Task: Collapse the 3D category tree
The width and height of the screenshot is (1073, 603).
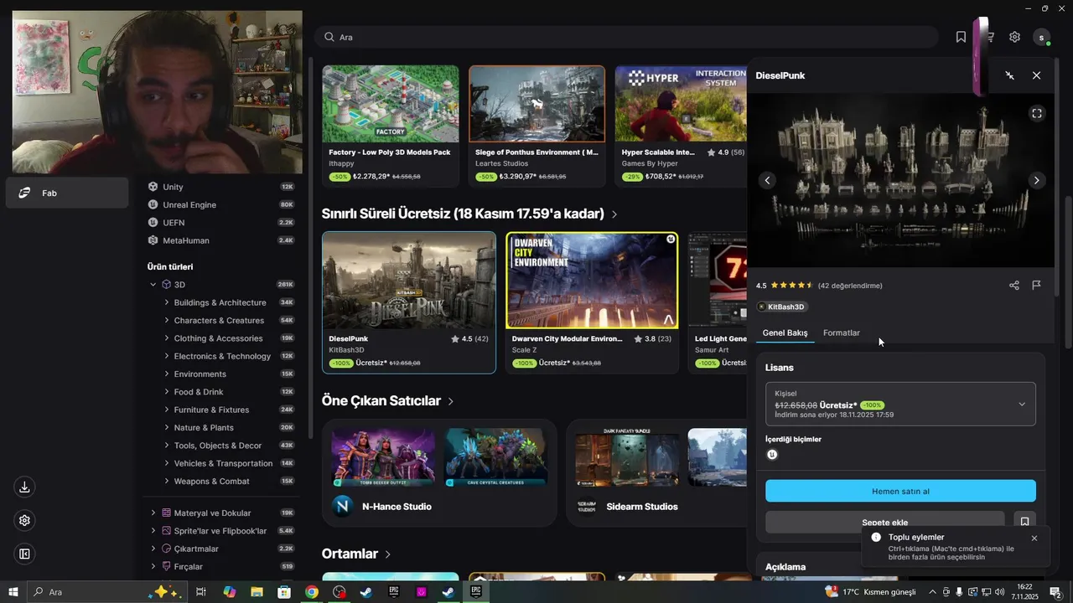Action: tap(153, 285)
